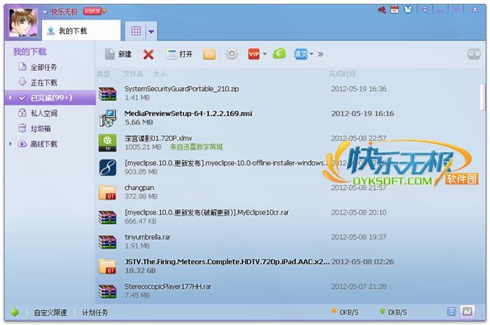The image size is (490, 325).
Task: Select 我的下载 sidebar heading
Action: pos(30,52)
